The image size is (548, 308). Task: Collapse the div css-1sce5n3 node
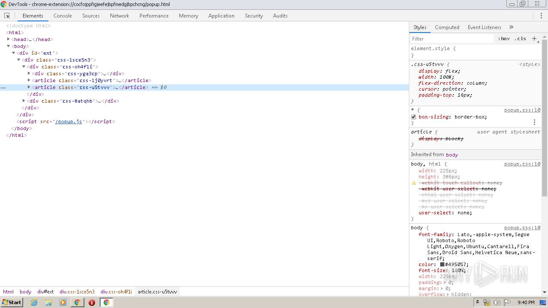(19, 59)
